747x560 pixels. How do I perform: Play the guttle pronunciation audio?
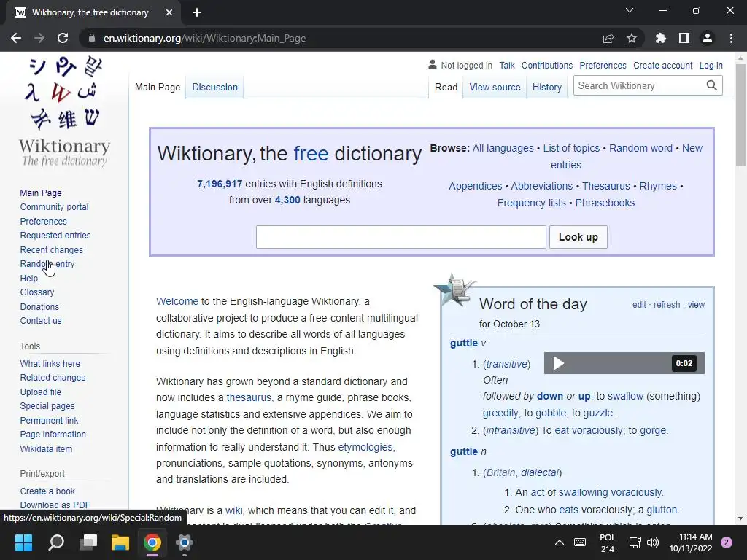[558, 363]
